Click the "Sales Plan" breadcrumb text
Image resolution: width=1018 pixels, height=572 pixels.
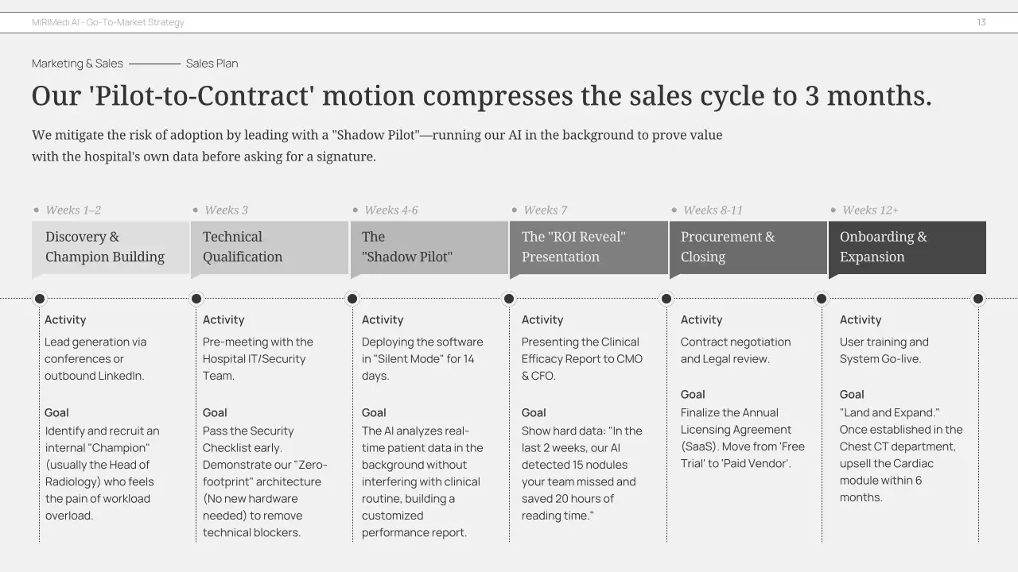(x=212, y=64)
